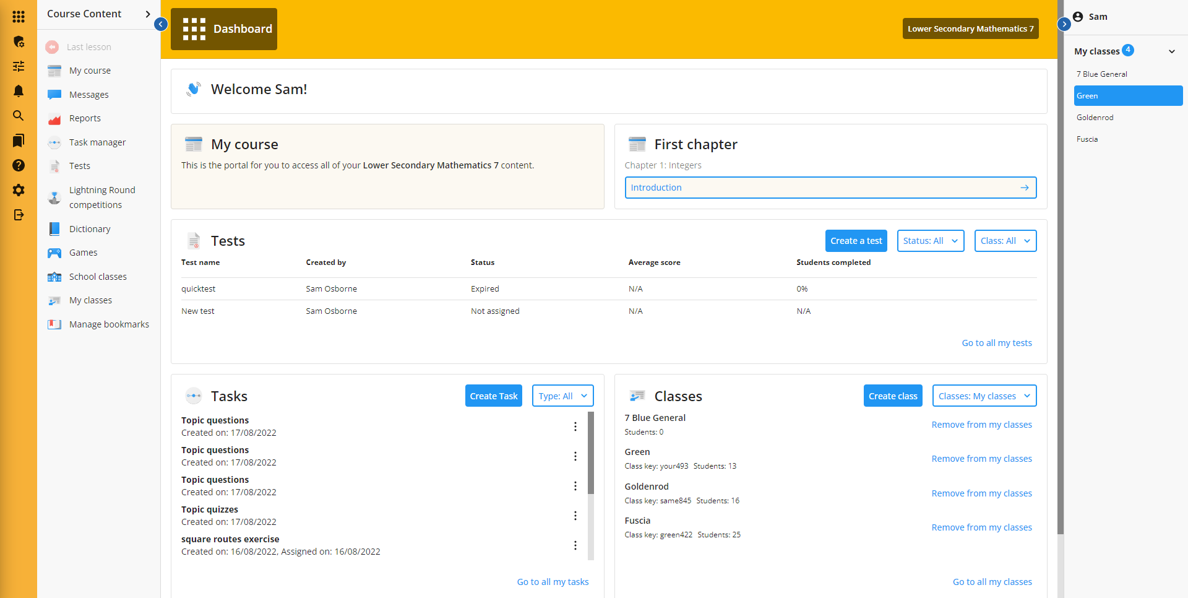Click the Create a test button
Screen dimensions: 1188x598
tap(856, 241)
